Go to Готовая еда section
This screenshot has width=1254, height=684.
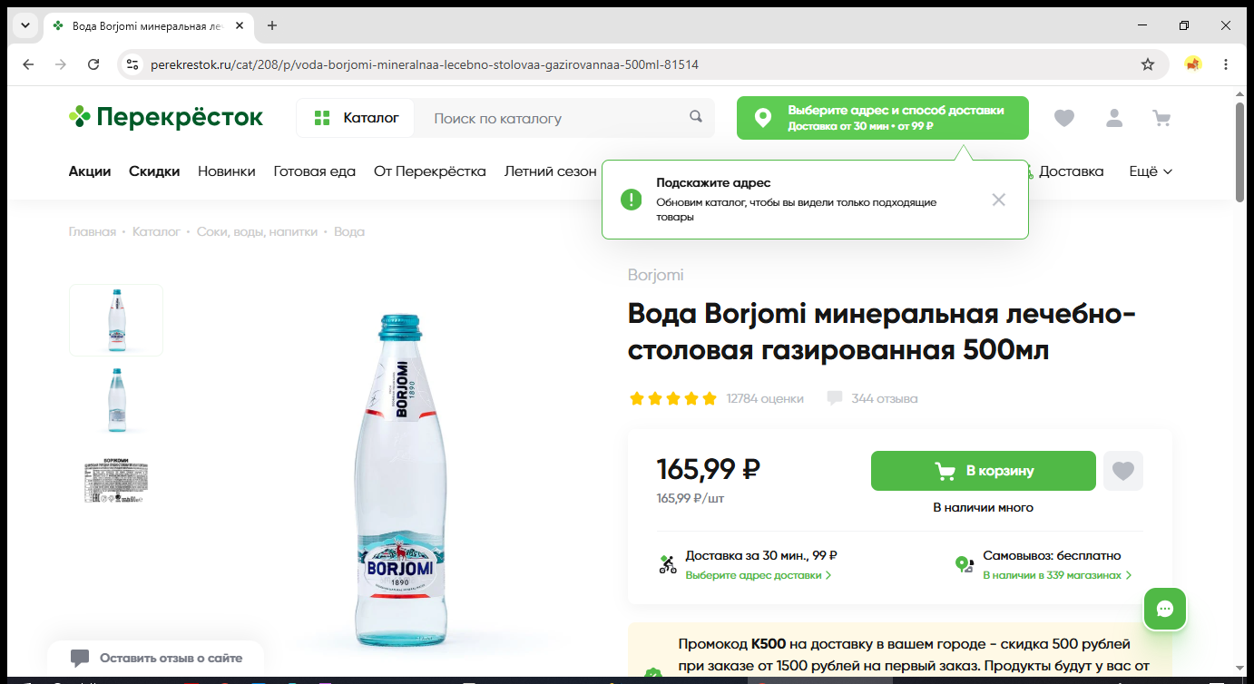(x=315, y=171)
